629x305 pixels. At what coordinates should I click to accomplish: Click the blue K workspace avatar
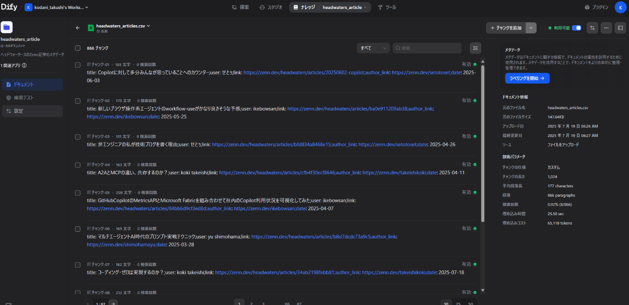pyautogui.click(x=28, y=7)
